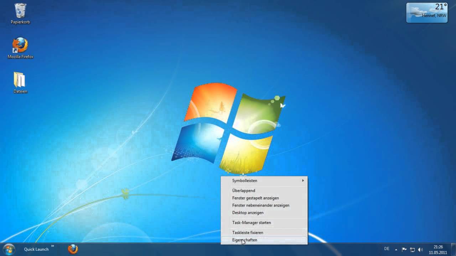Launch Firefox from the taskbar

pyautogui.click(x=73, y=249)
